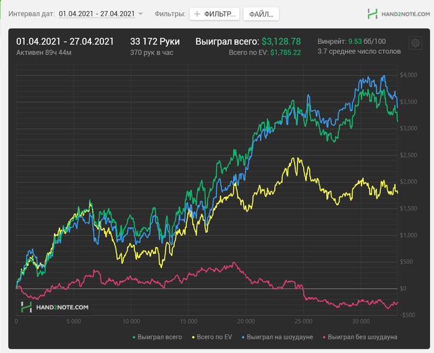Click the Фильтры: label
The image size is (434, 353).
pos(170,14)
